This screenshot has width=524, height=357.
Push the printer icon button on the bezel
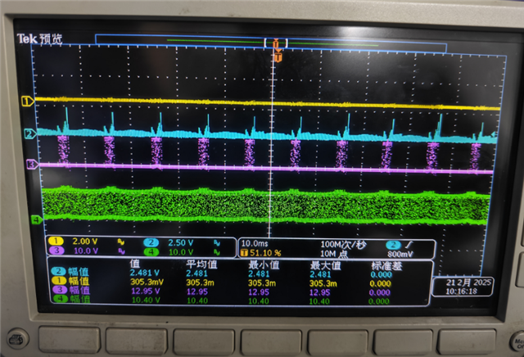point(17,340)
